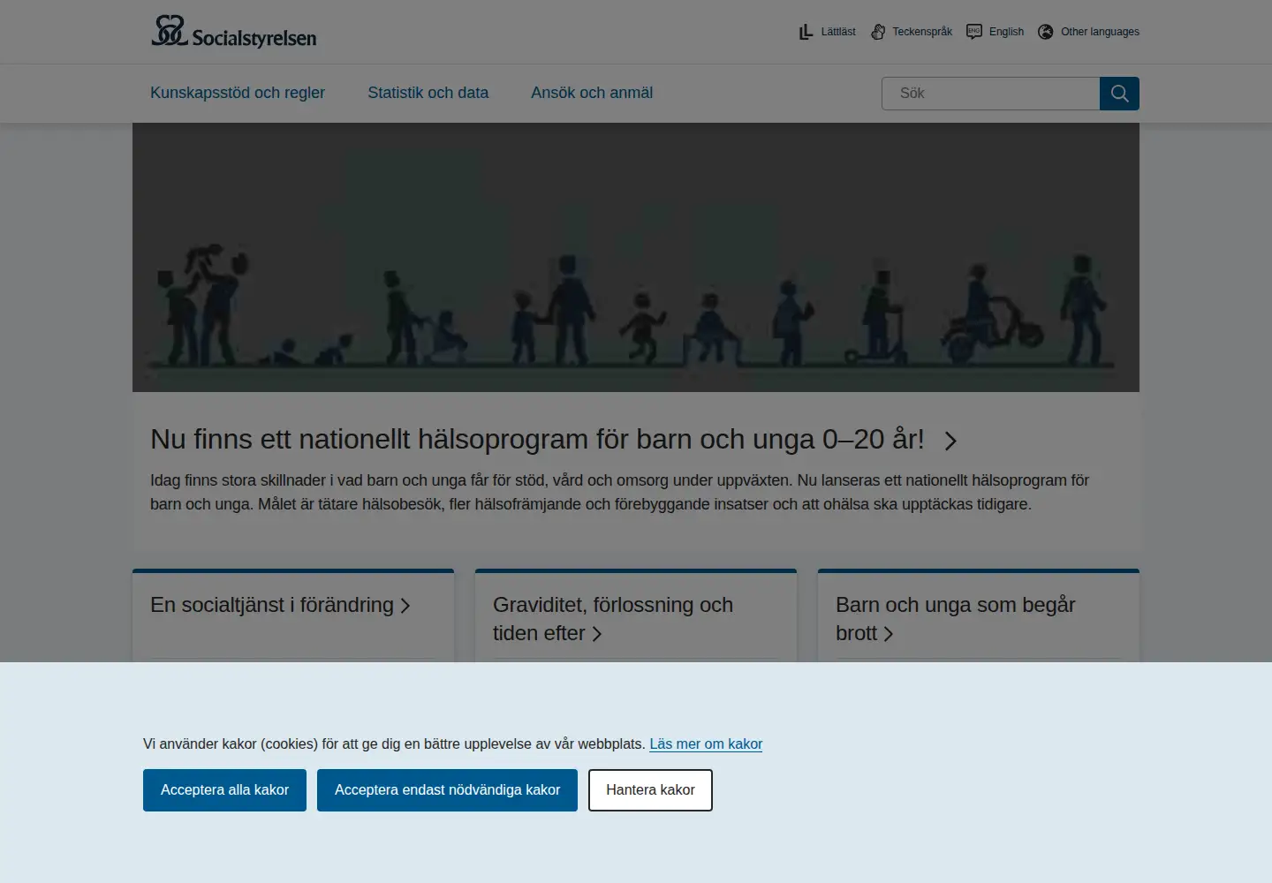Focus the Sök search field
Viewport: 1272px width, 883px height.
pyautogui.click(x=990, y=94)
